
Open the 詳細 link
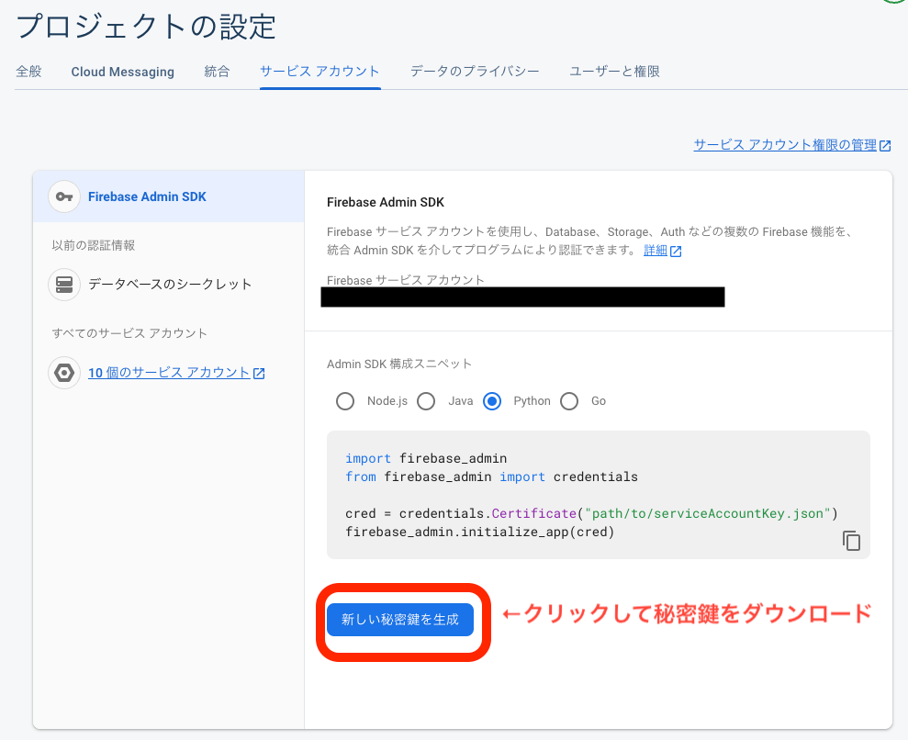click(x=656, y=250)
